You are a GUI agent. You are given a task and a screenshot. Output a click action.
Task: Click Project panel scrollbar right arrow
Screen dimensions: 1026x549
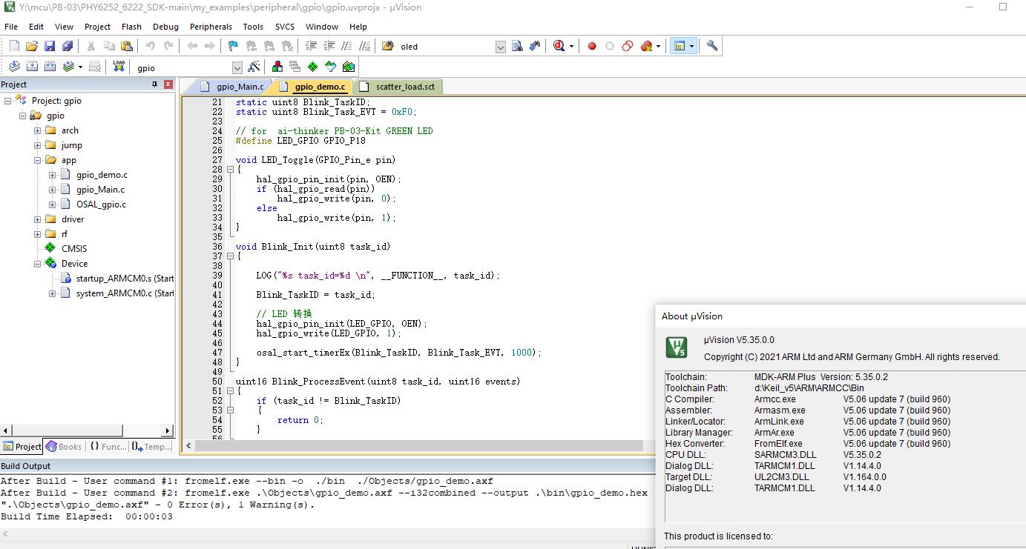click(x=168, y=430)
